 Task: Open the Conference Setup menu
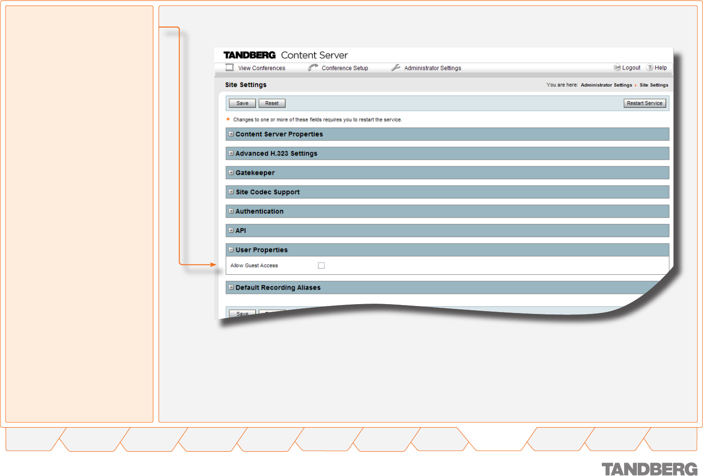(x=345, y=68)
